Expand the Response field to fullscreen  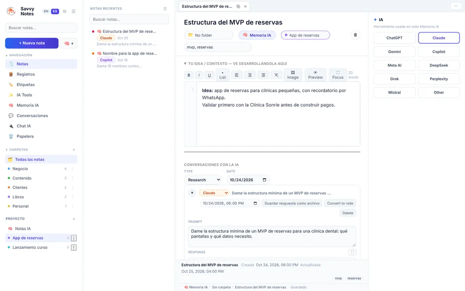[x=352, y=252]
